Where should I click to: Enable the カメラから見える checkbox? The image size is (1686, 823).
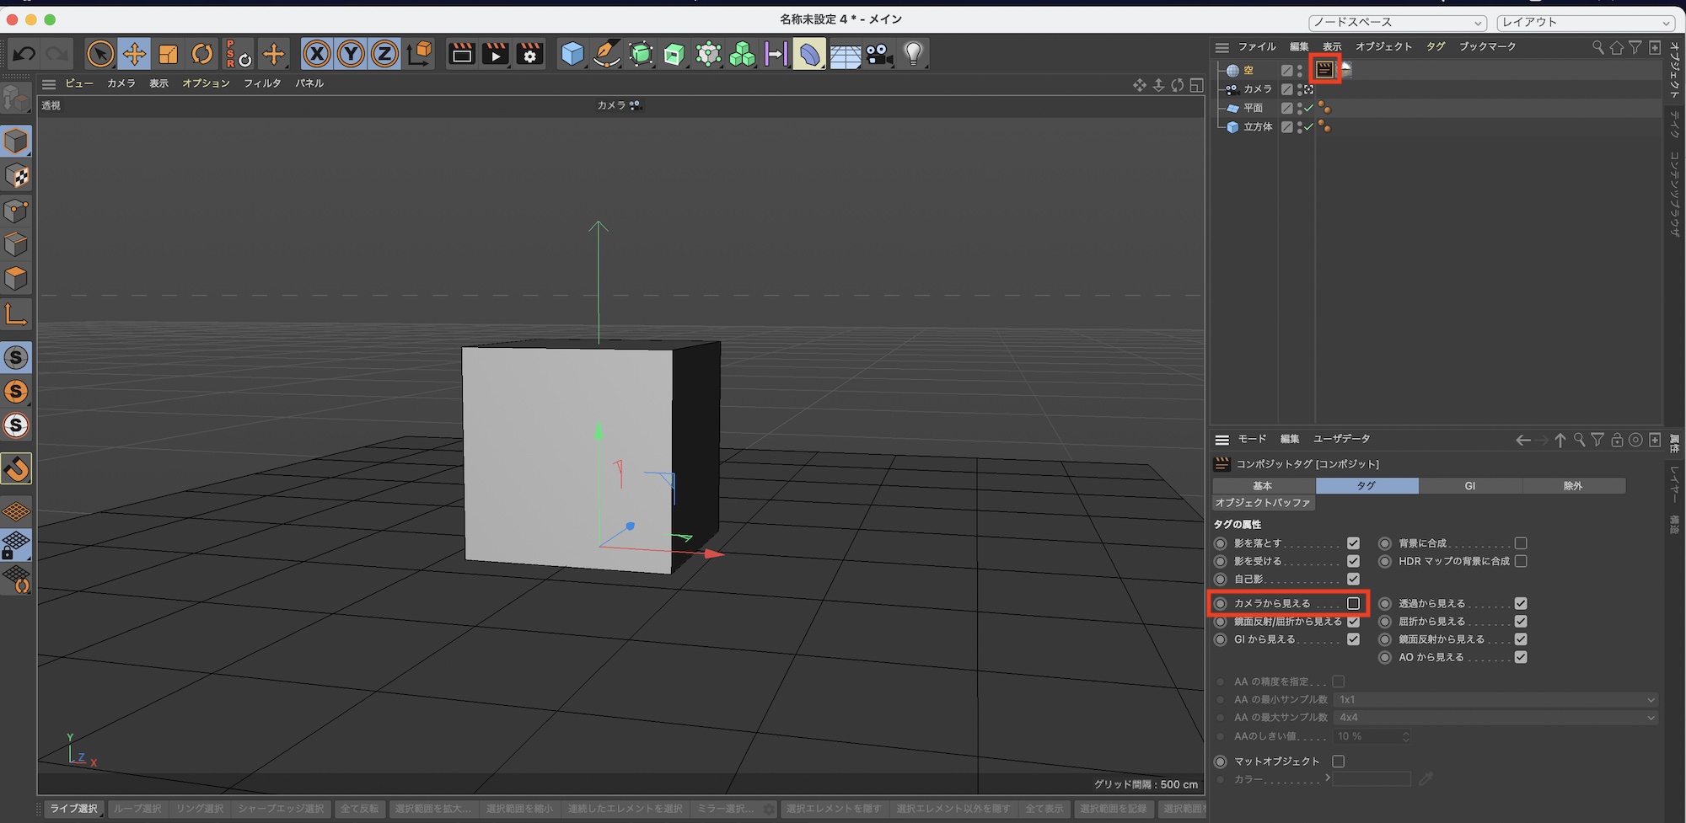pyautogui.click(x=1353, y=604)
